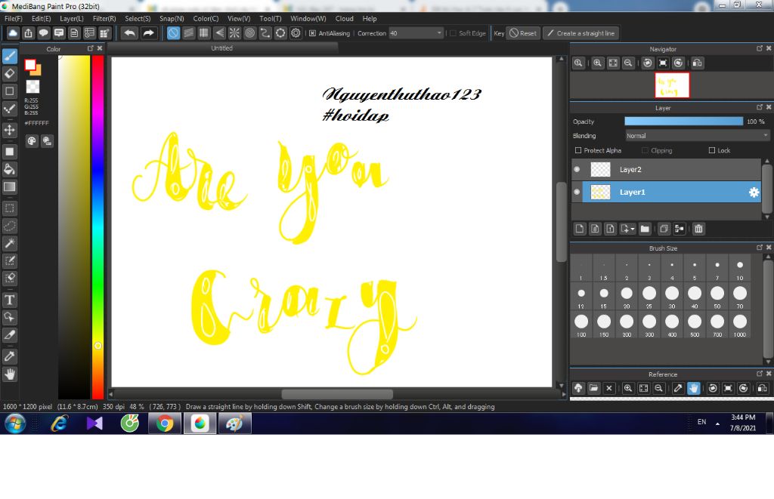Open the File menu

[14, 19]
